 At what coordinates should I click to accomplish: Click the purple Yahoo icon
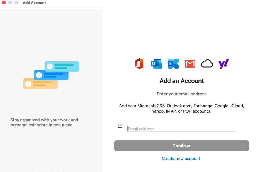[223, 64]
